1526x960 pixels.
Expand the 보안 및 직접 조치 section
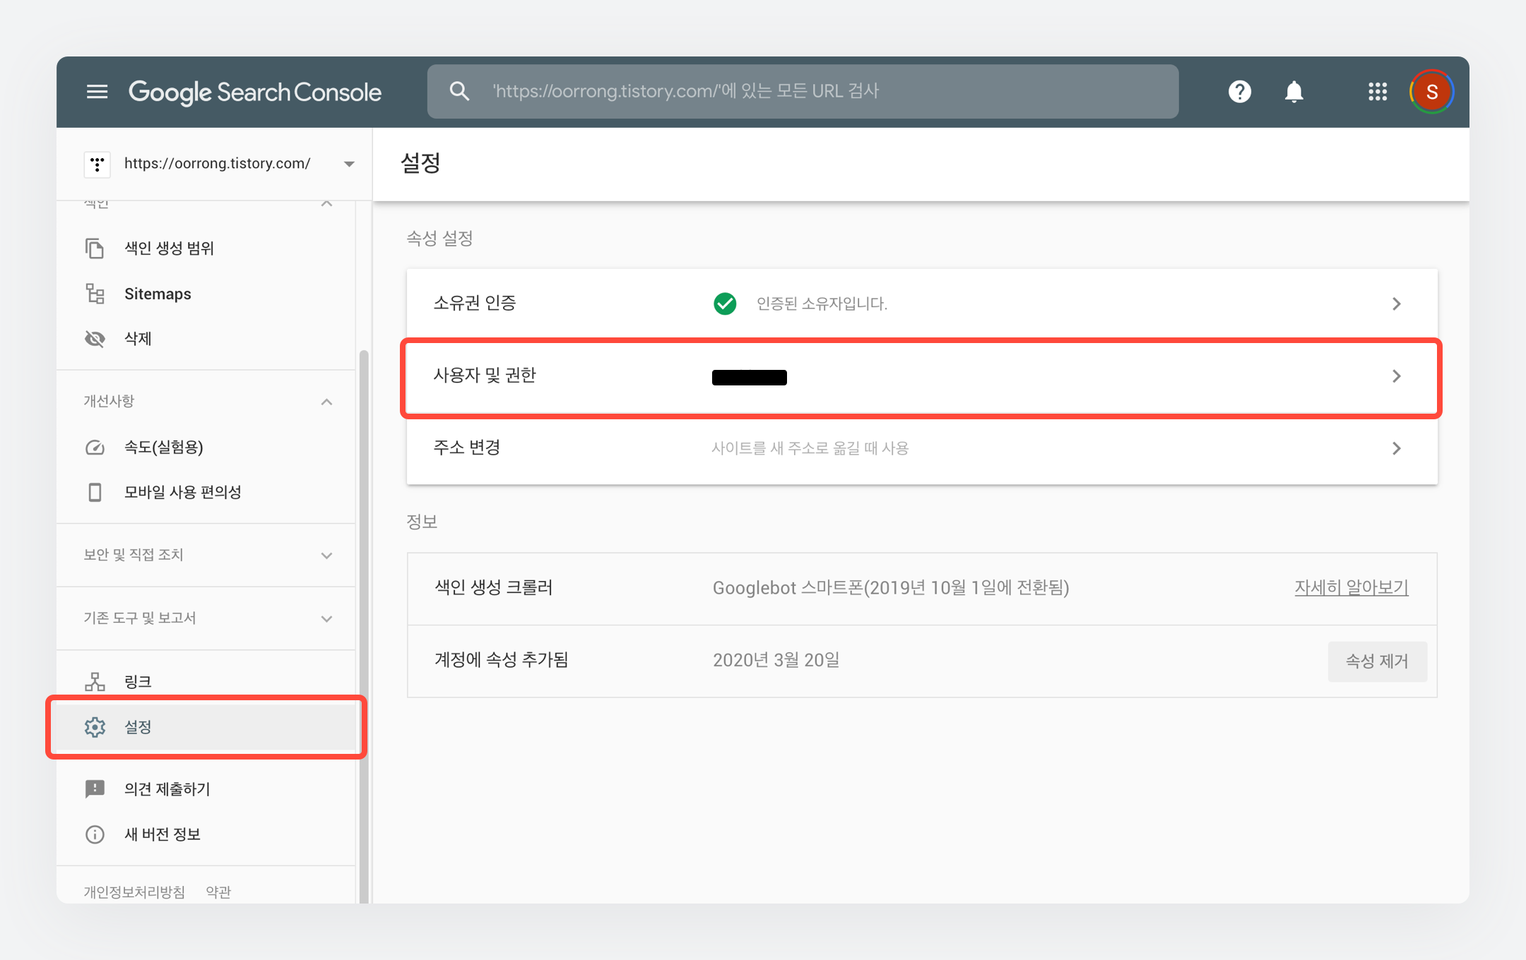[x=326, y=555]
